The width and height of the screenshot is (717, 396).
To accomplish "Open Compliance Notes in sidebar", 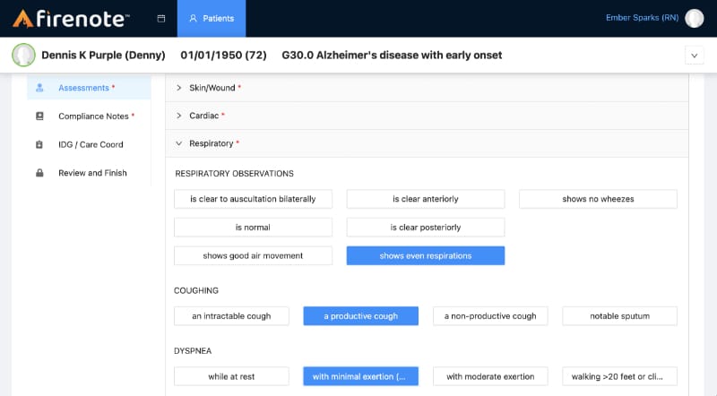I will coord(95,116).
